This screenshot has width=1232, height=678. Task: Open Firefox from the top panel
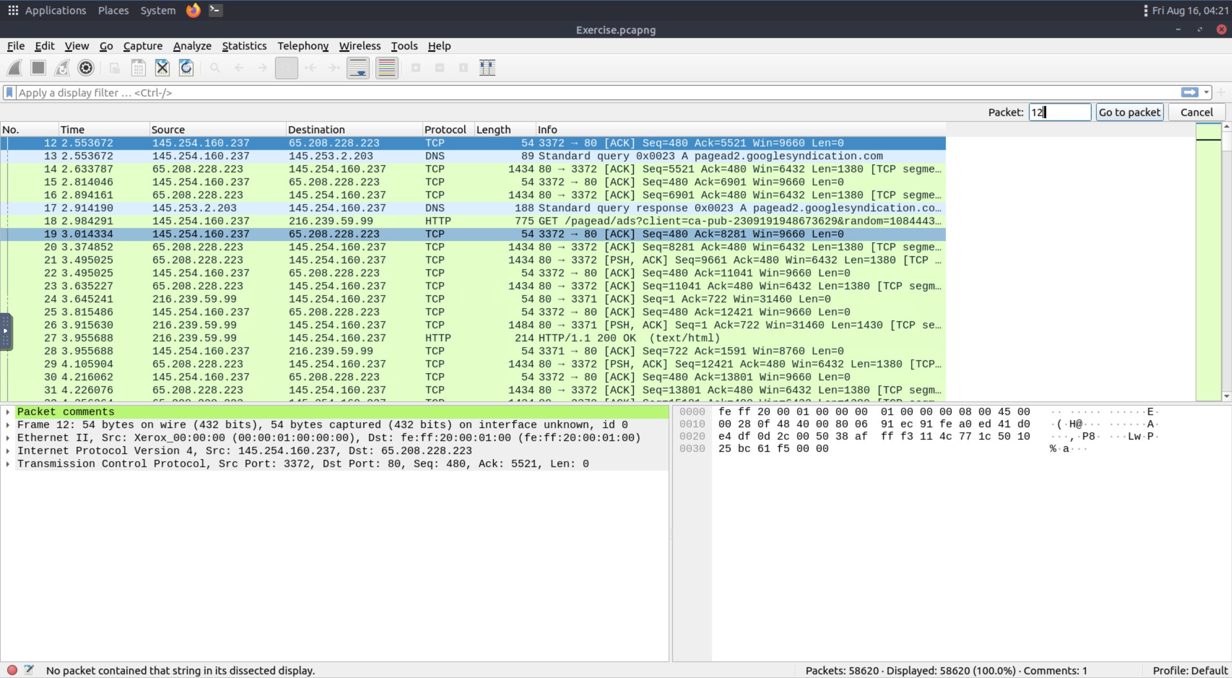coord(193,10)
